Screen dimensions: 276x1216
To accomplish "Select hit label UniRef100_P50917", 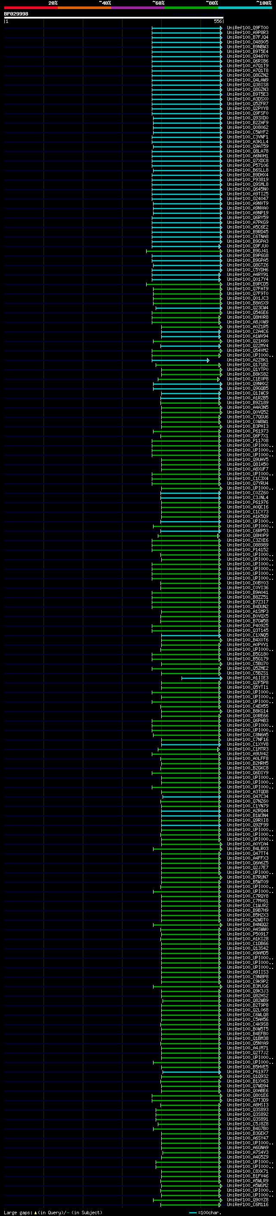I will (248, 934).
